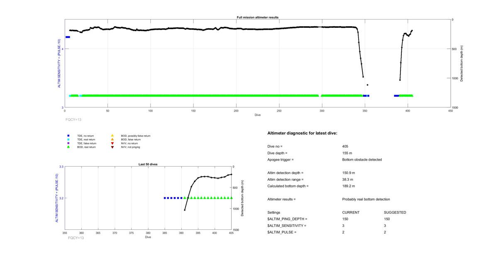Click the 'Dive' x-axis label of the last 50 dives plot

(148, 237)
